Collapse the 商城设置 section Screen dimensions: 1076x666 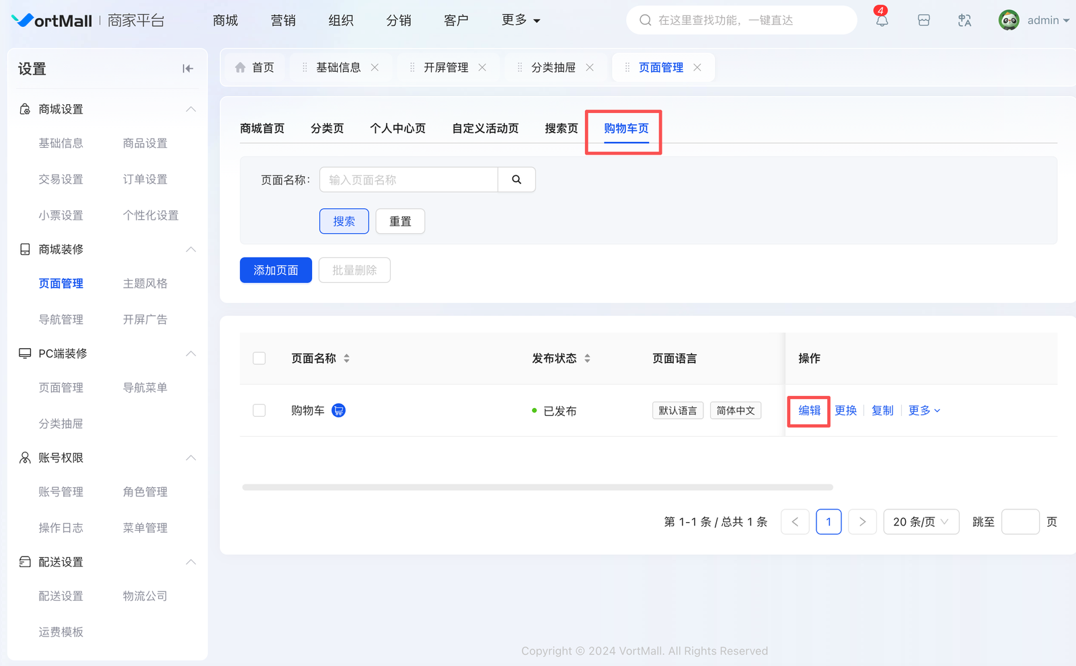pos(191,109)
